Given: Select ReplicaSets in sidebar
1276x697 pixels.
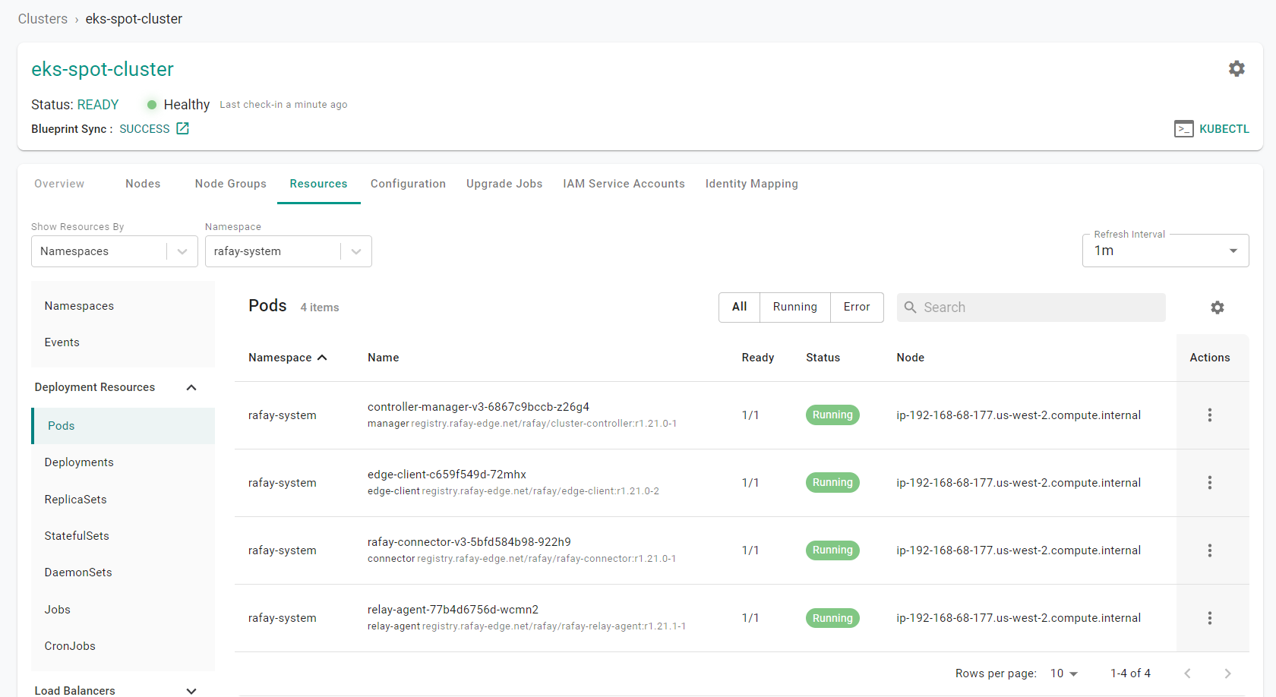Looking at the screenshot, I should (x=75, y=500).
